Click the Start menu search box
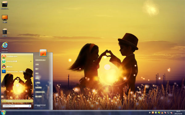 (17, 106)
